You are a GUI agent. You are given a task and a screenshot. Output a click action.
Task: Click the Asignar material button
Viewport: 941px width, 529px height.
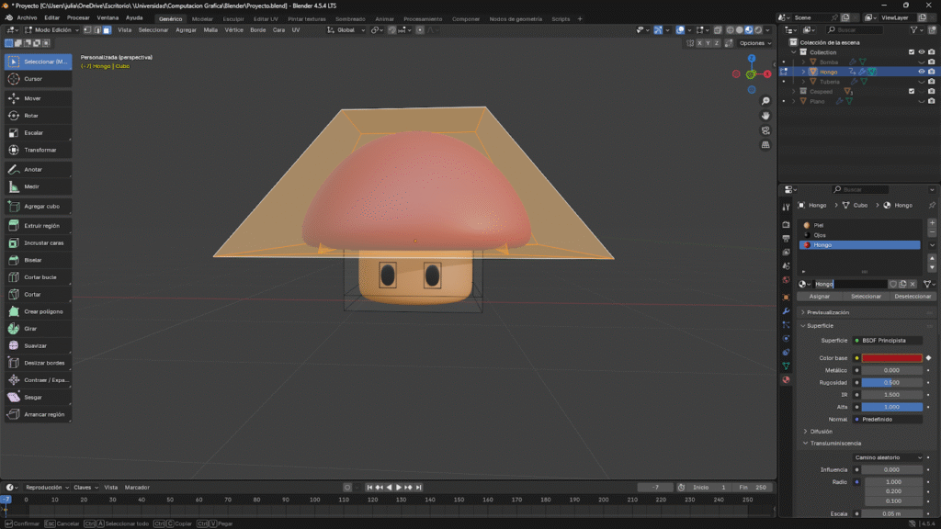pyautogui.click(x=819, y=297)
